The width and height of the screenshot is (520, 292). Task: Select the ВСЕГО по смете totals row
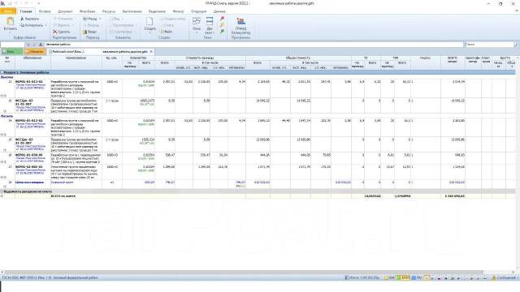click(258, 196)
